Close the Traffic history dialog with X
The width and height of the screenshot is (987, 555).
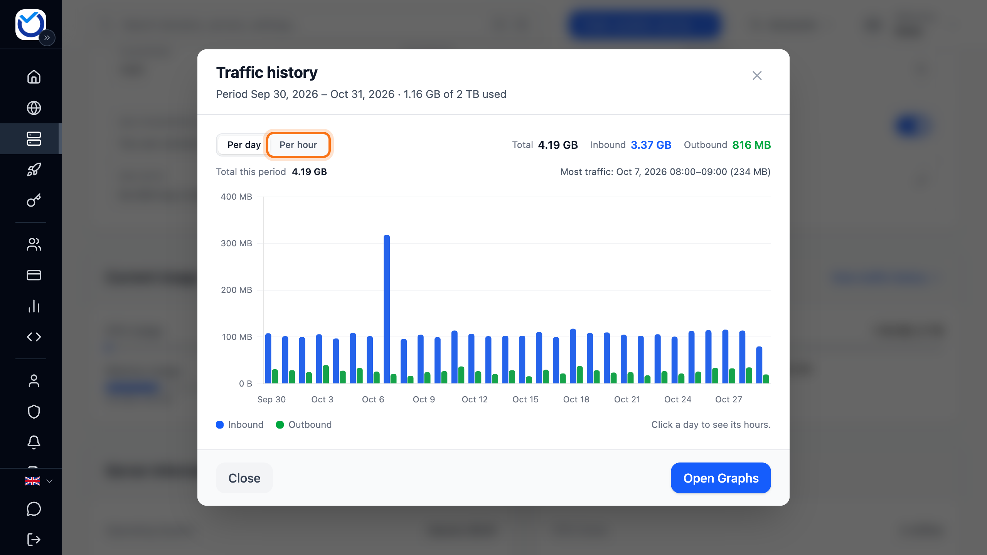757,76
